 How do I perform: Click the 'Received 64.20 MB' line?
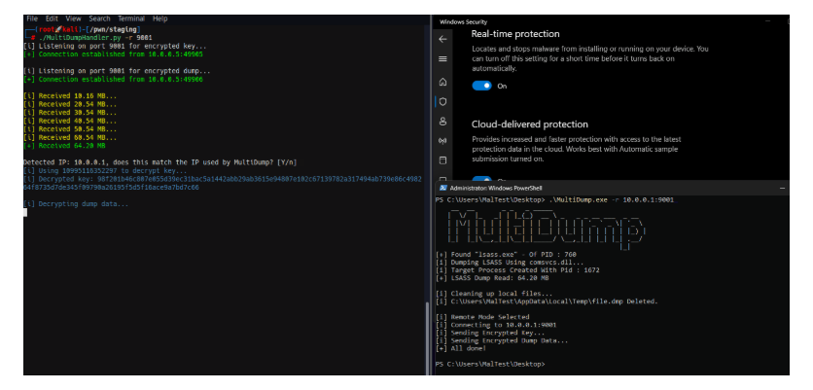click(x=64, y=146)
